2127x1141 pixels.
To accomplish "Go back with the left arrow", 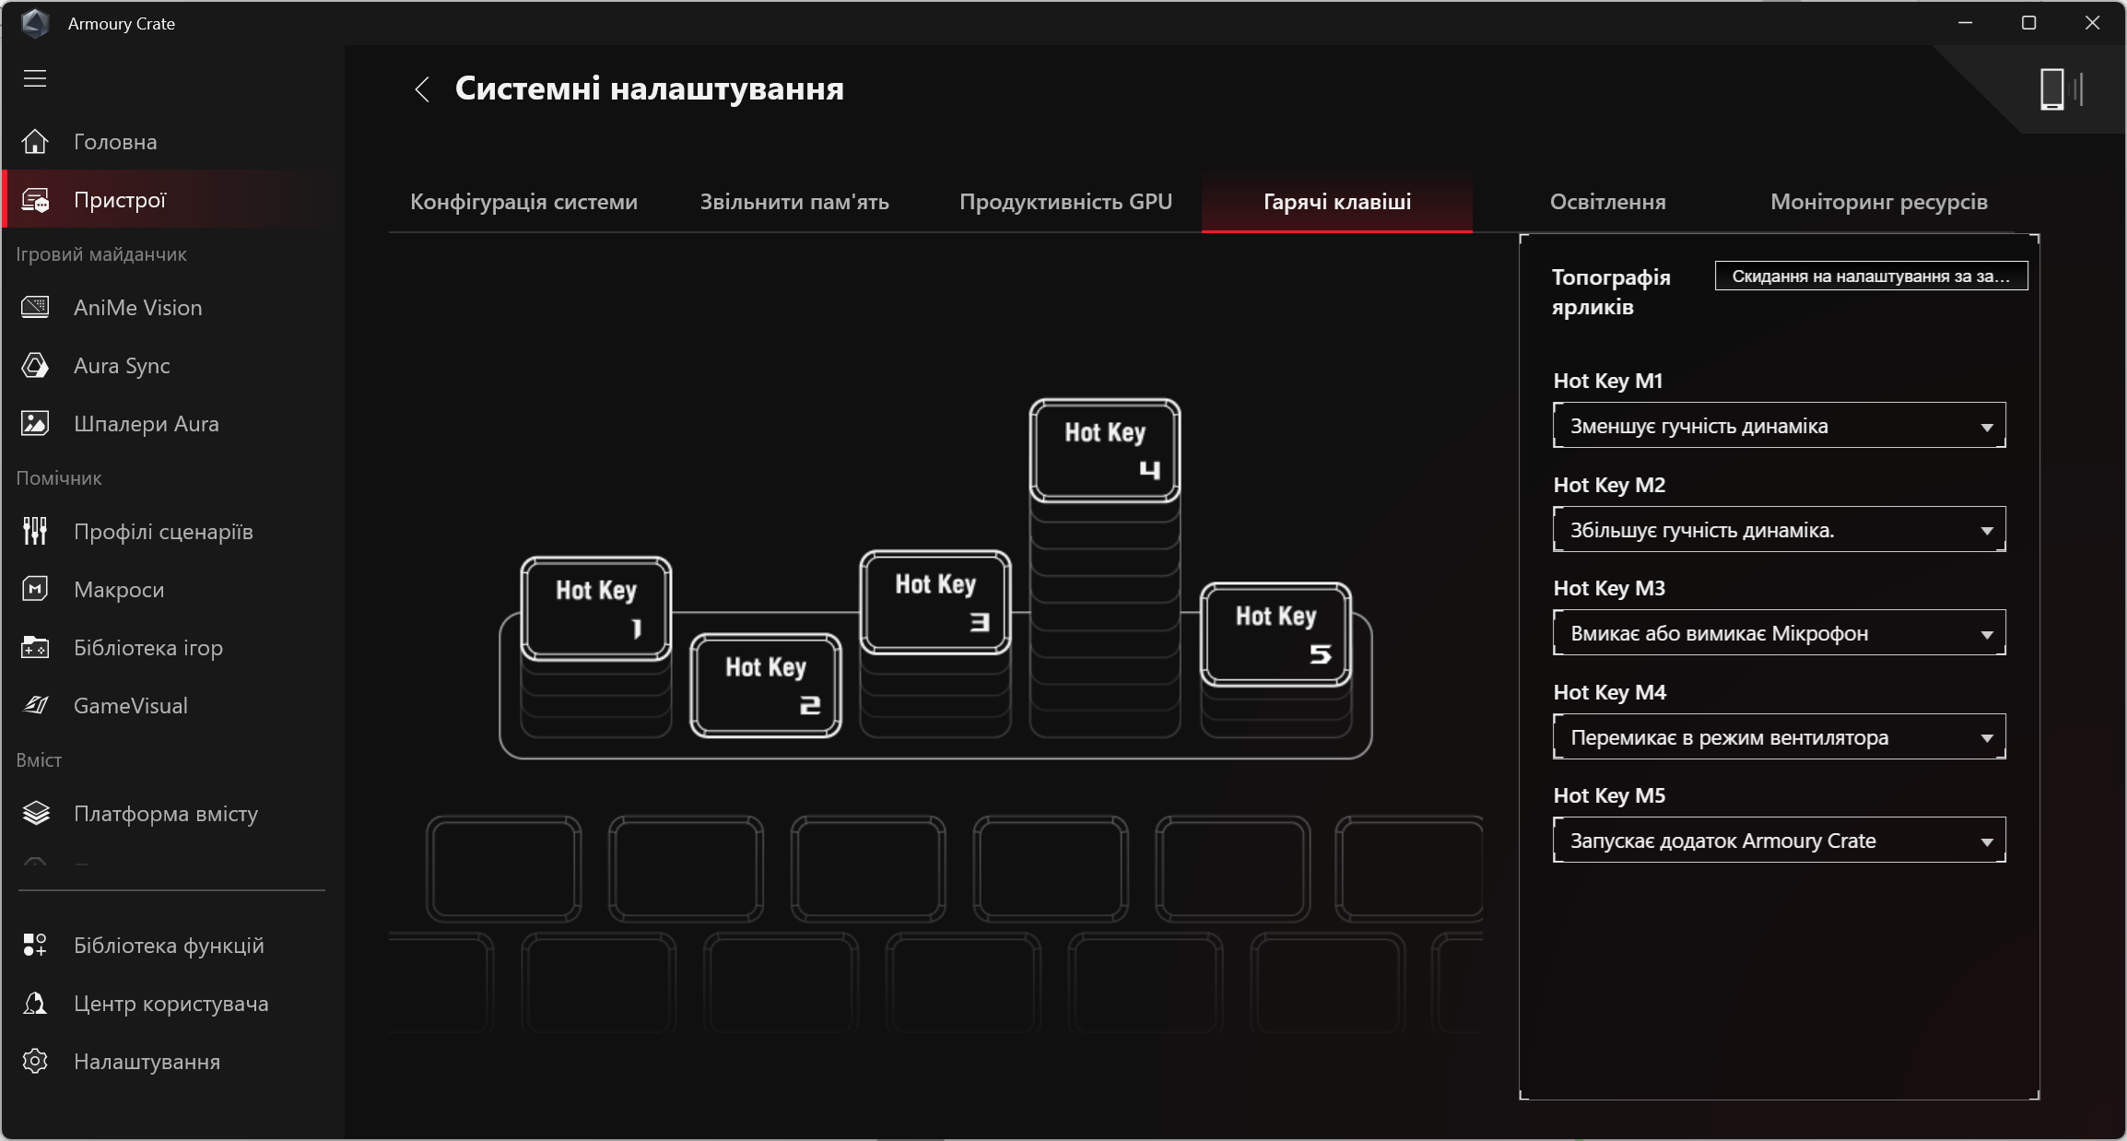I will pyautogui.click(x=422, y=89).
